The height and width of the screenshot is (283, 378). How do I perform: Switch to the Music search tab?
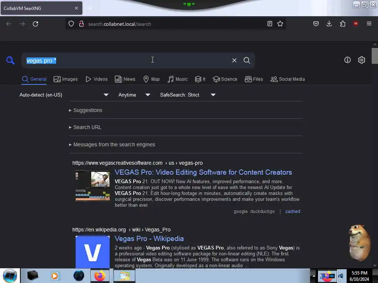tap(178, 79)
